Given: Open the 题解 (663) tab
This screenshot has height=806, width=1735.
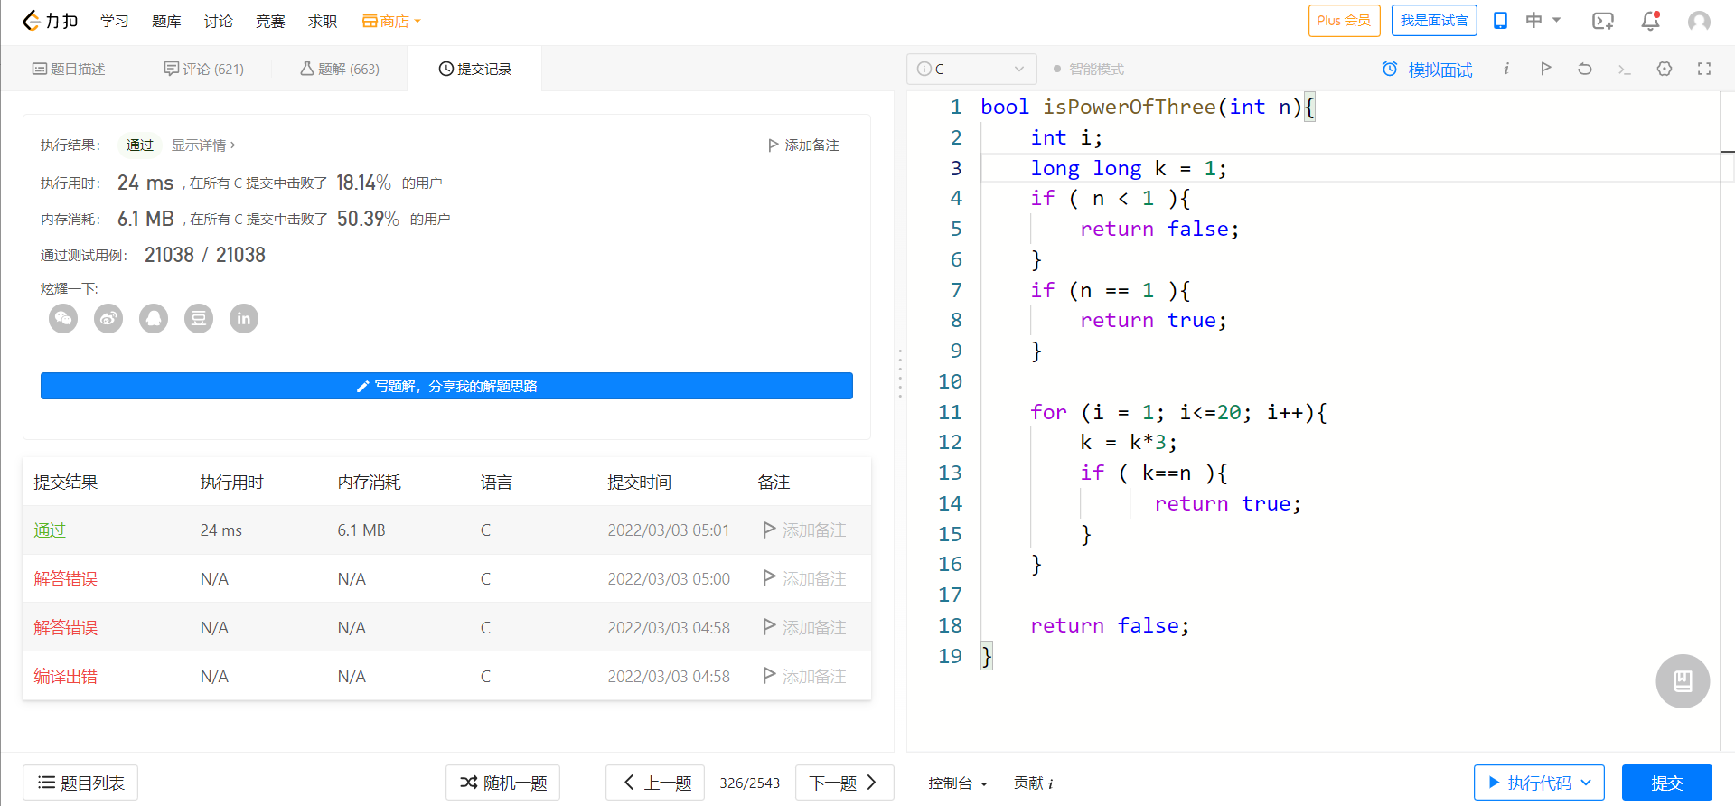Looking at the screenshot, I should point(340,69).
